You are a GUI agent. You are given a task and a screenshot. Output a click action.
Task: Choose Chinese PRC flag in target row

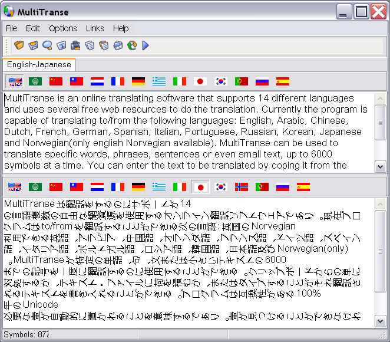56,187
